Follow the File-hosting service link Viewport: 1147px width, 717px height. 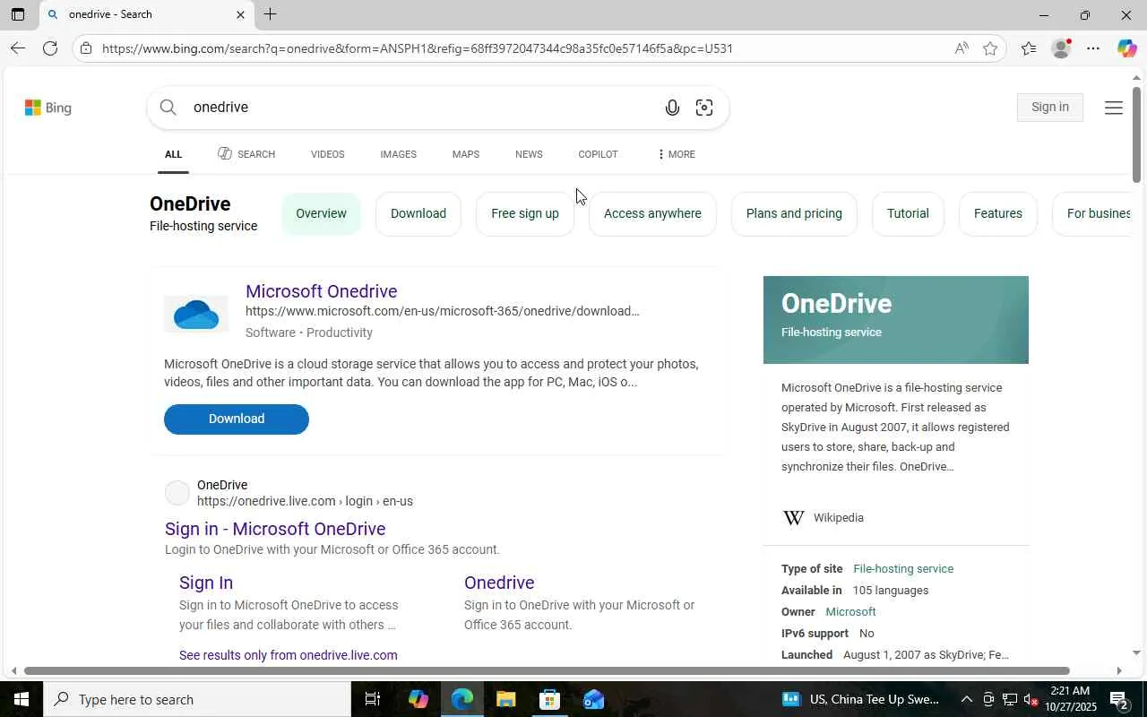[903, 569]
